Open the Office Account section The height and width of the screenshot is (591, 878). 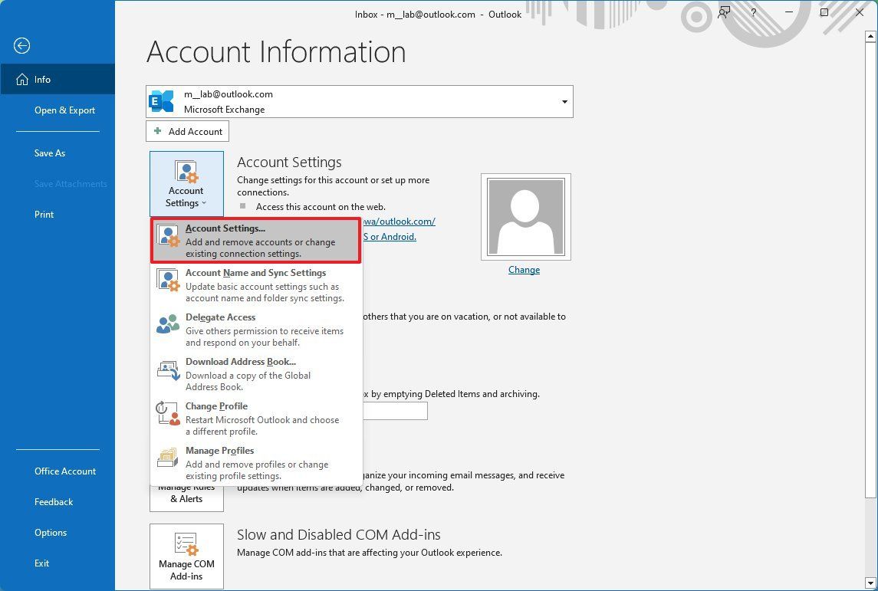pyautogui.click(x=65, y=471)
